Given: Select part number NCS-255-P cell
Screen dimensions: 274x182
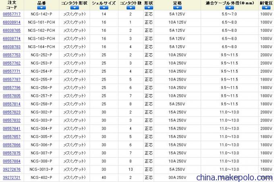Looking at the screenshot, I should tap(42, 79).
